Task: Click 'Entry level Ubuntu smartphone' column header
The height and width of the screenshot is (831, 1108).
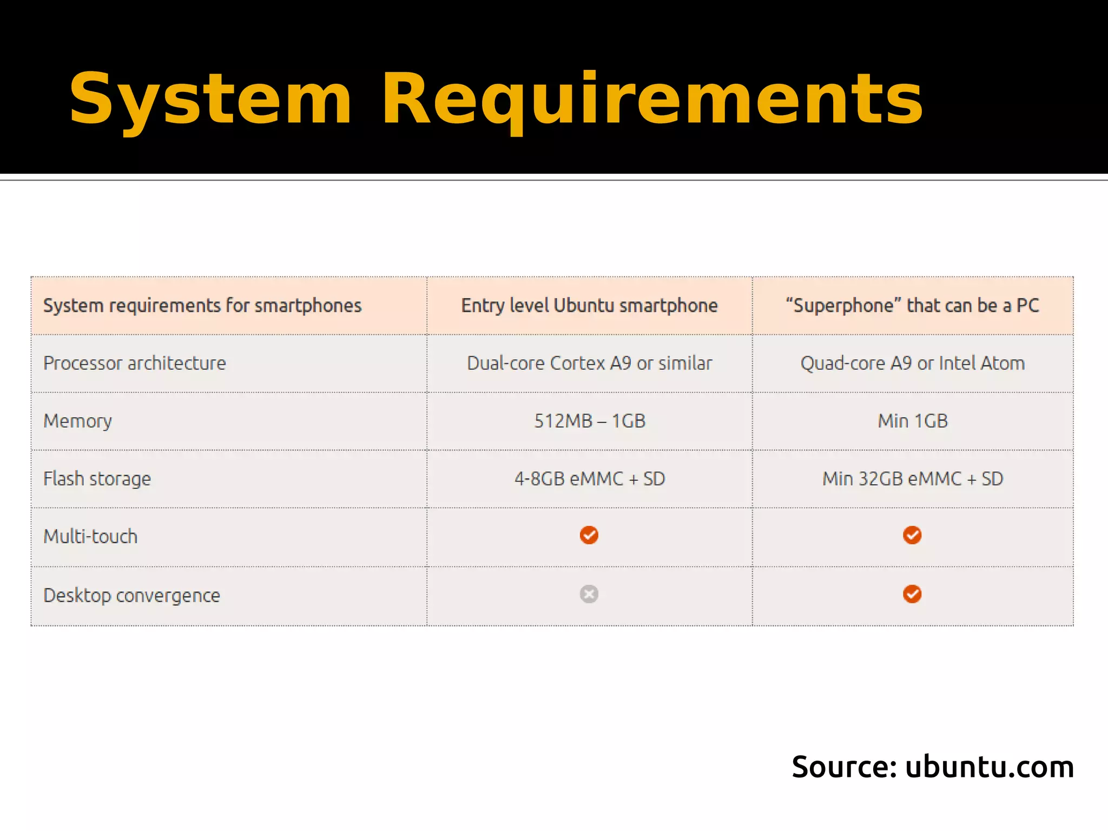Action: coord(589,306)
